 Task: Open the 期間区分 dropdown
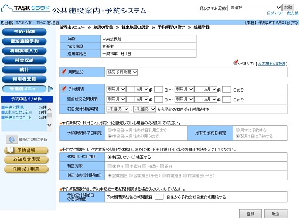pyautogui.click(x=122, y=72)
